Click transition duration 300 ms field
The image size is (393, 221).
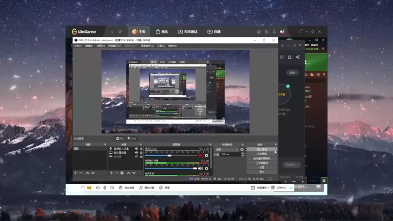[230, 155]
